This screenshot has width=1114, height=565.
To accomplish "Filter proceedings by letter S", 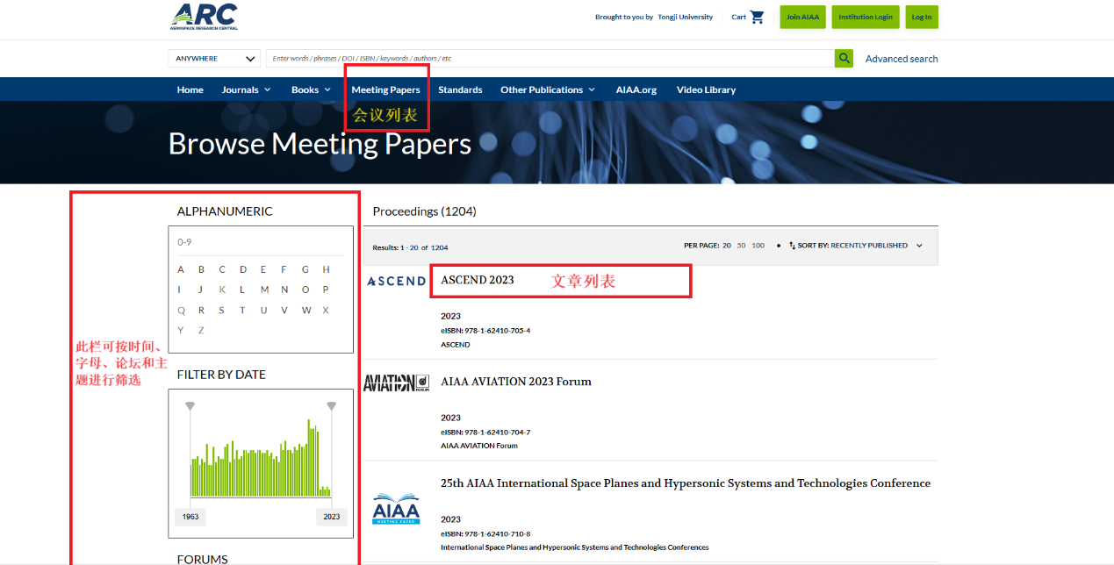I will pos(221,310).
